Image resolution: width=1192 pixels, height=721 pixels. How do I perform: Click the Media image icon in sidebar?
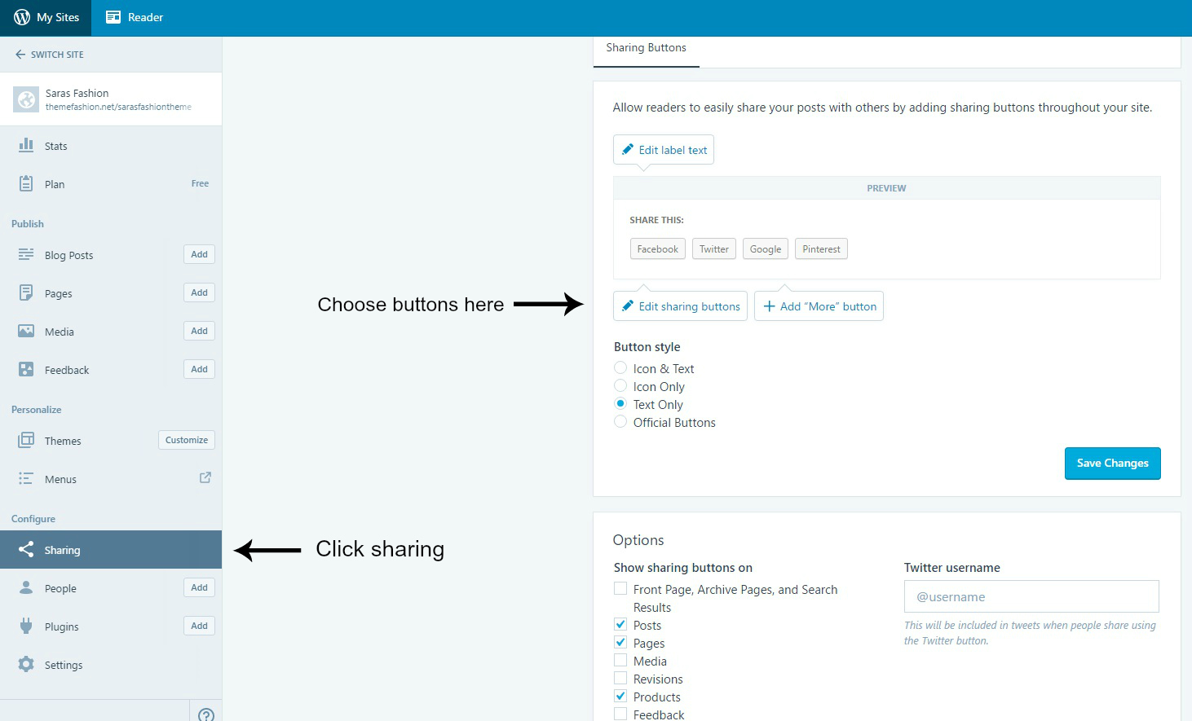(x=26, y=331)
